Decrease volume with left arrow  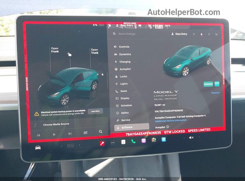pyautogui.click(x=184, y=138)
